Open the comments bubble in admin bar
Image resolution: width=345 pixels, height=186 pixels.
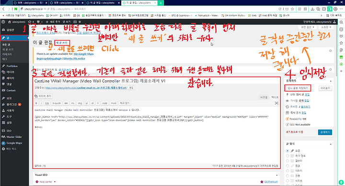[x=40, y=22]
